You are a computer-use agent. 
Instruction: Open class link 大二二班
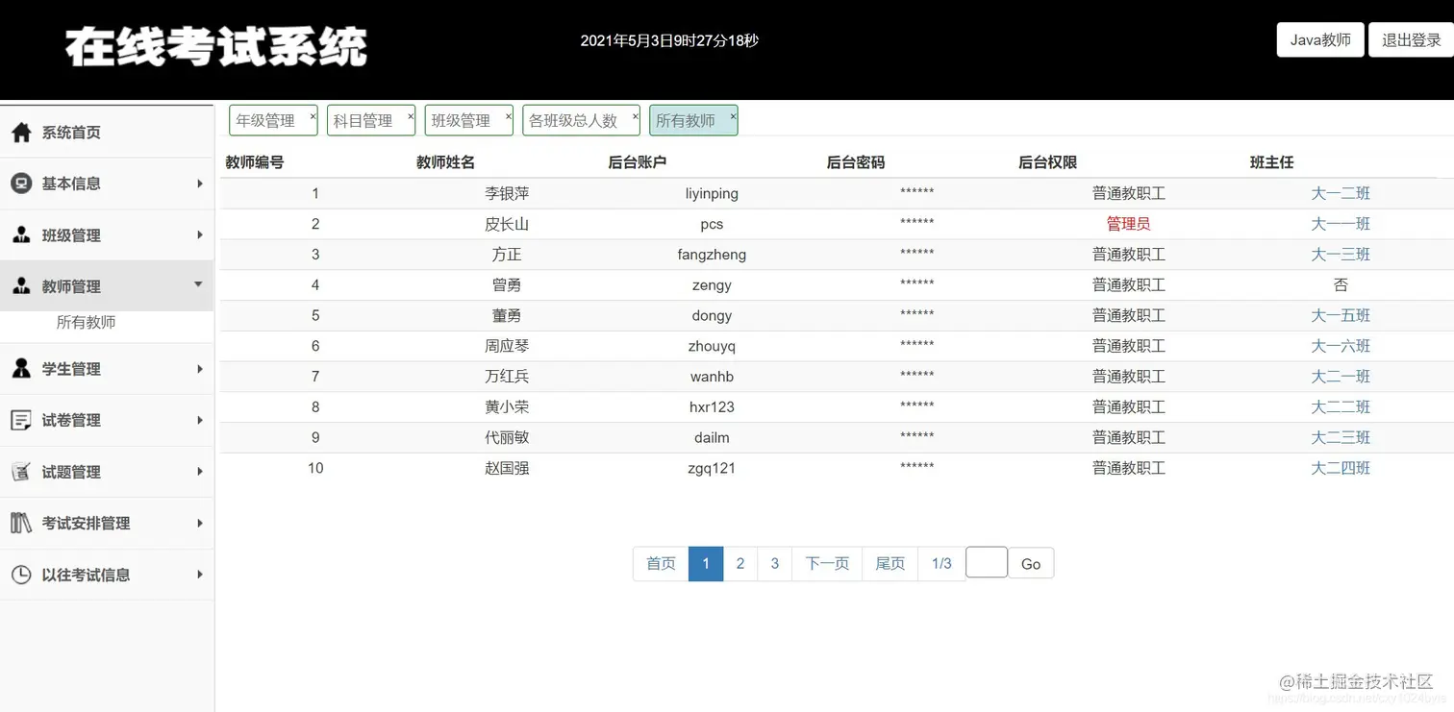[x=1341, y=407]
